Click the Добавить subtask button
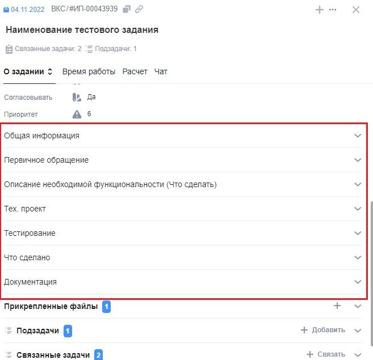The height and width of the screenshot is (360, 373). pyautogui.click(x=323, y=330)
